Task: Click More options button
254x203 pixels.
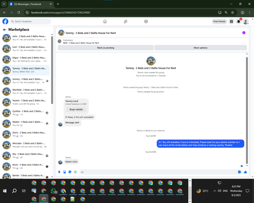Action: 201,48
